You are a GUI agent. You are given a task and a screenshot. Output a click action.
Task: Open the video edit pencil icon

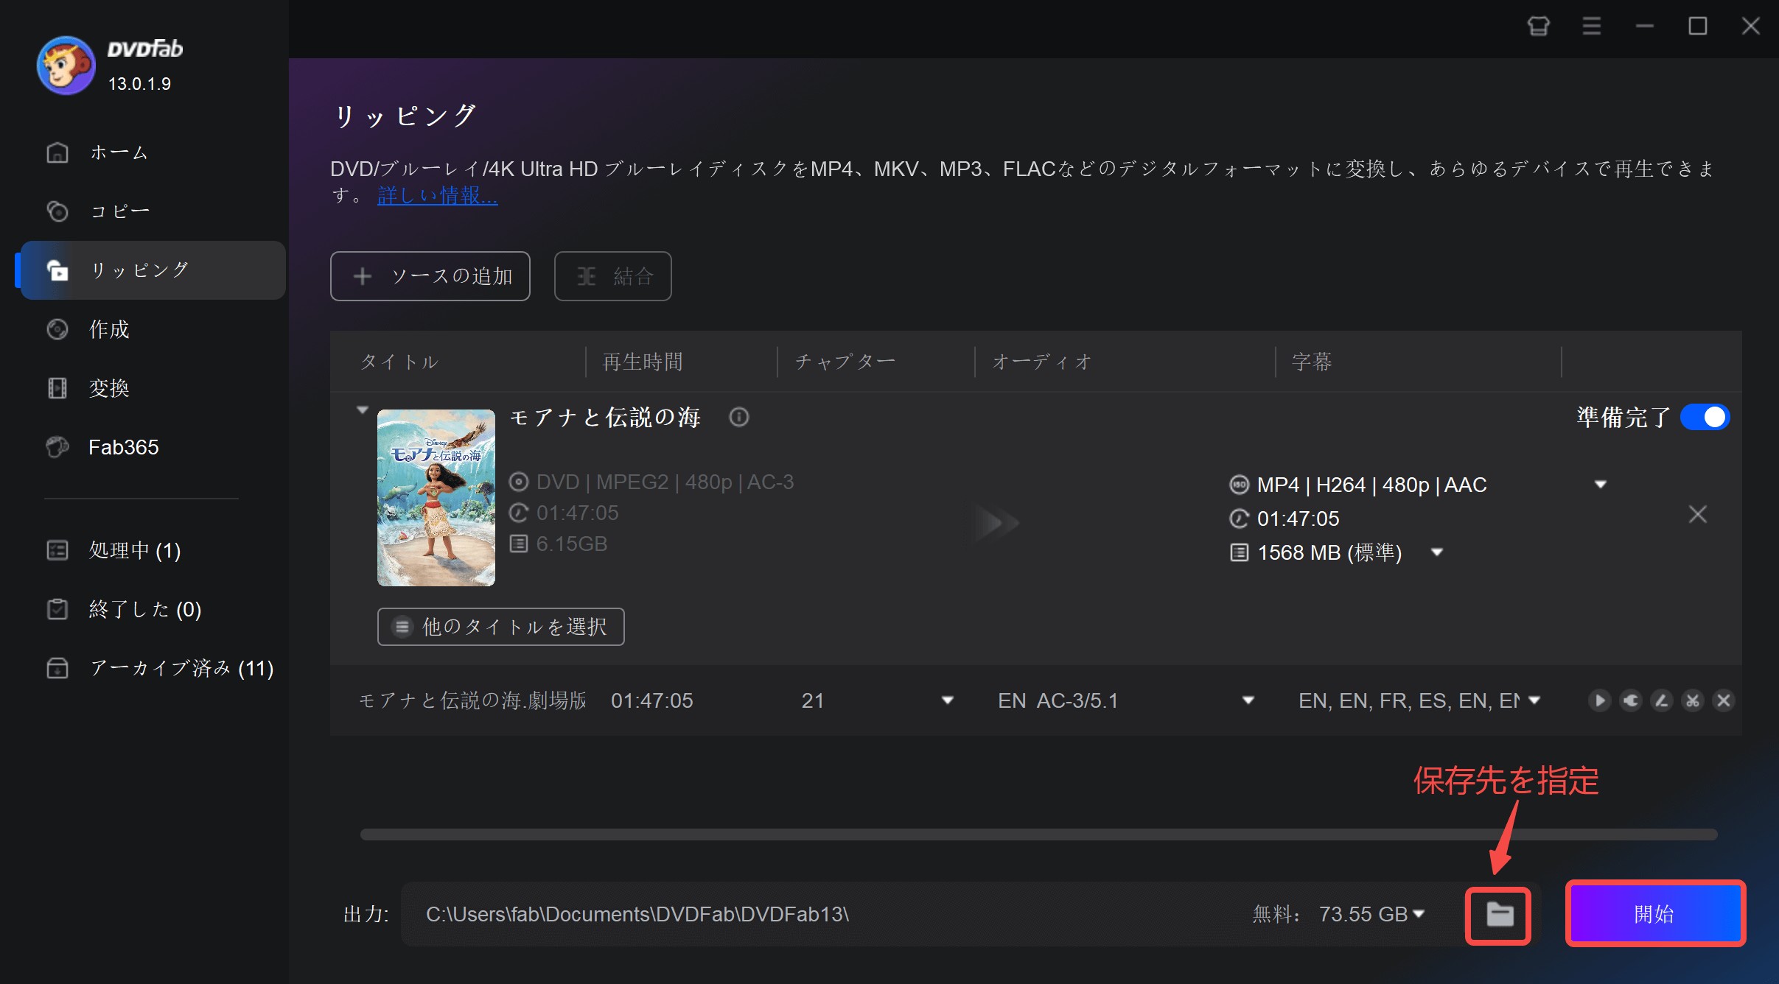tap(1662, 700)
